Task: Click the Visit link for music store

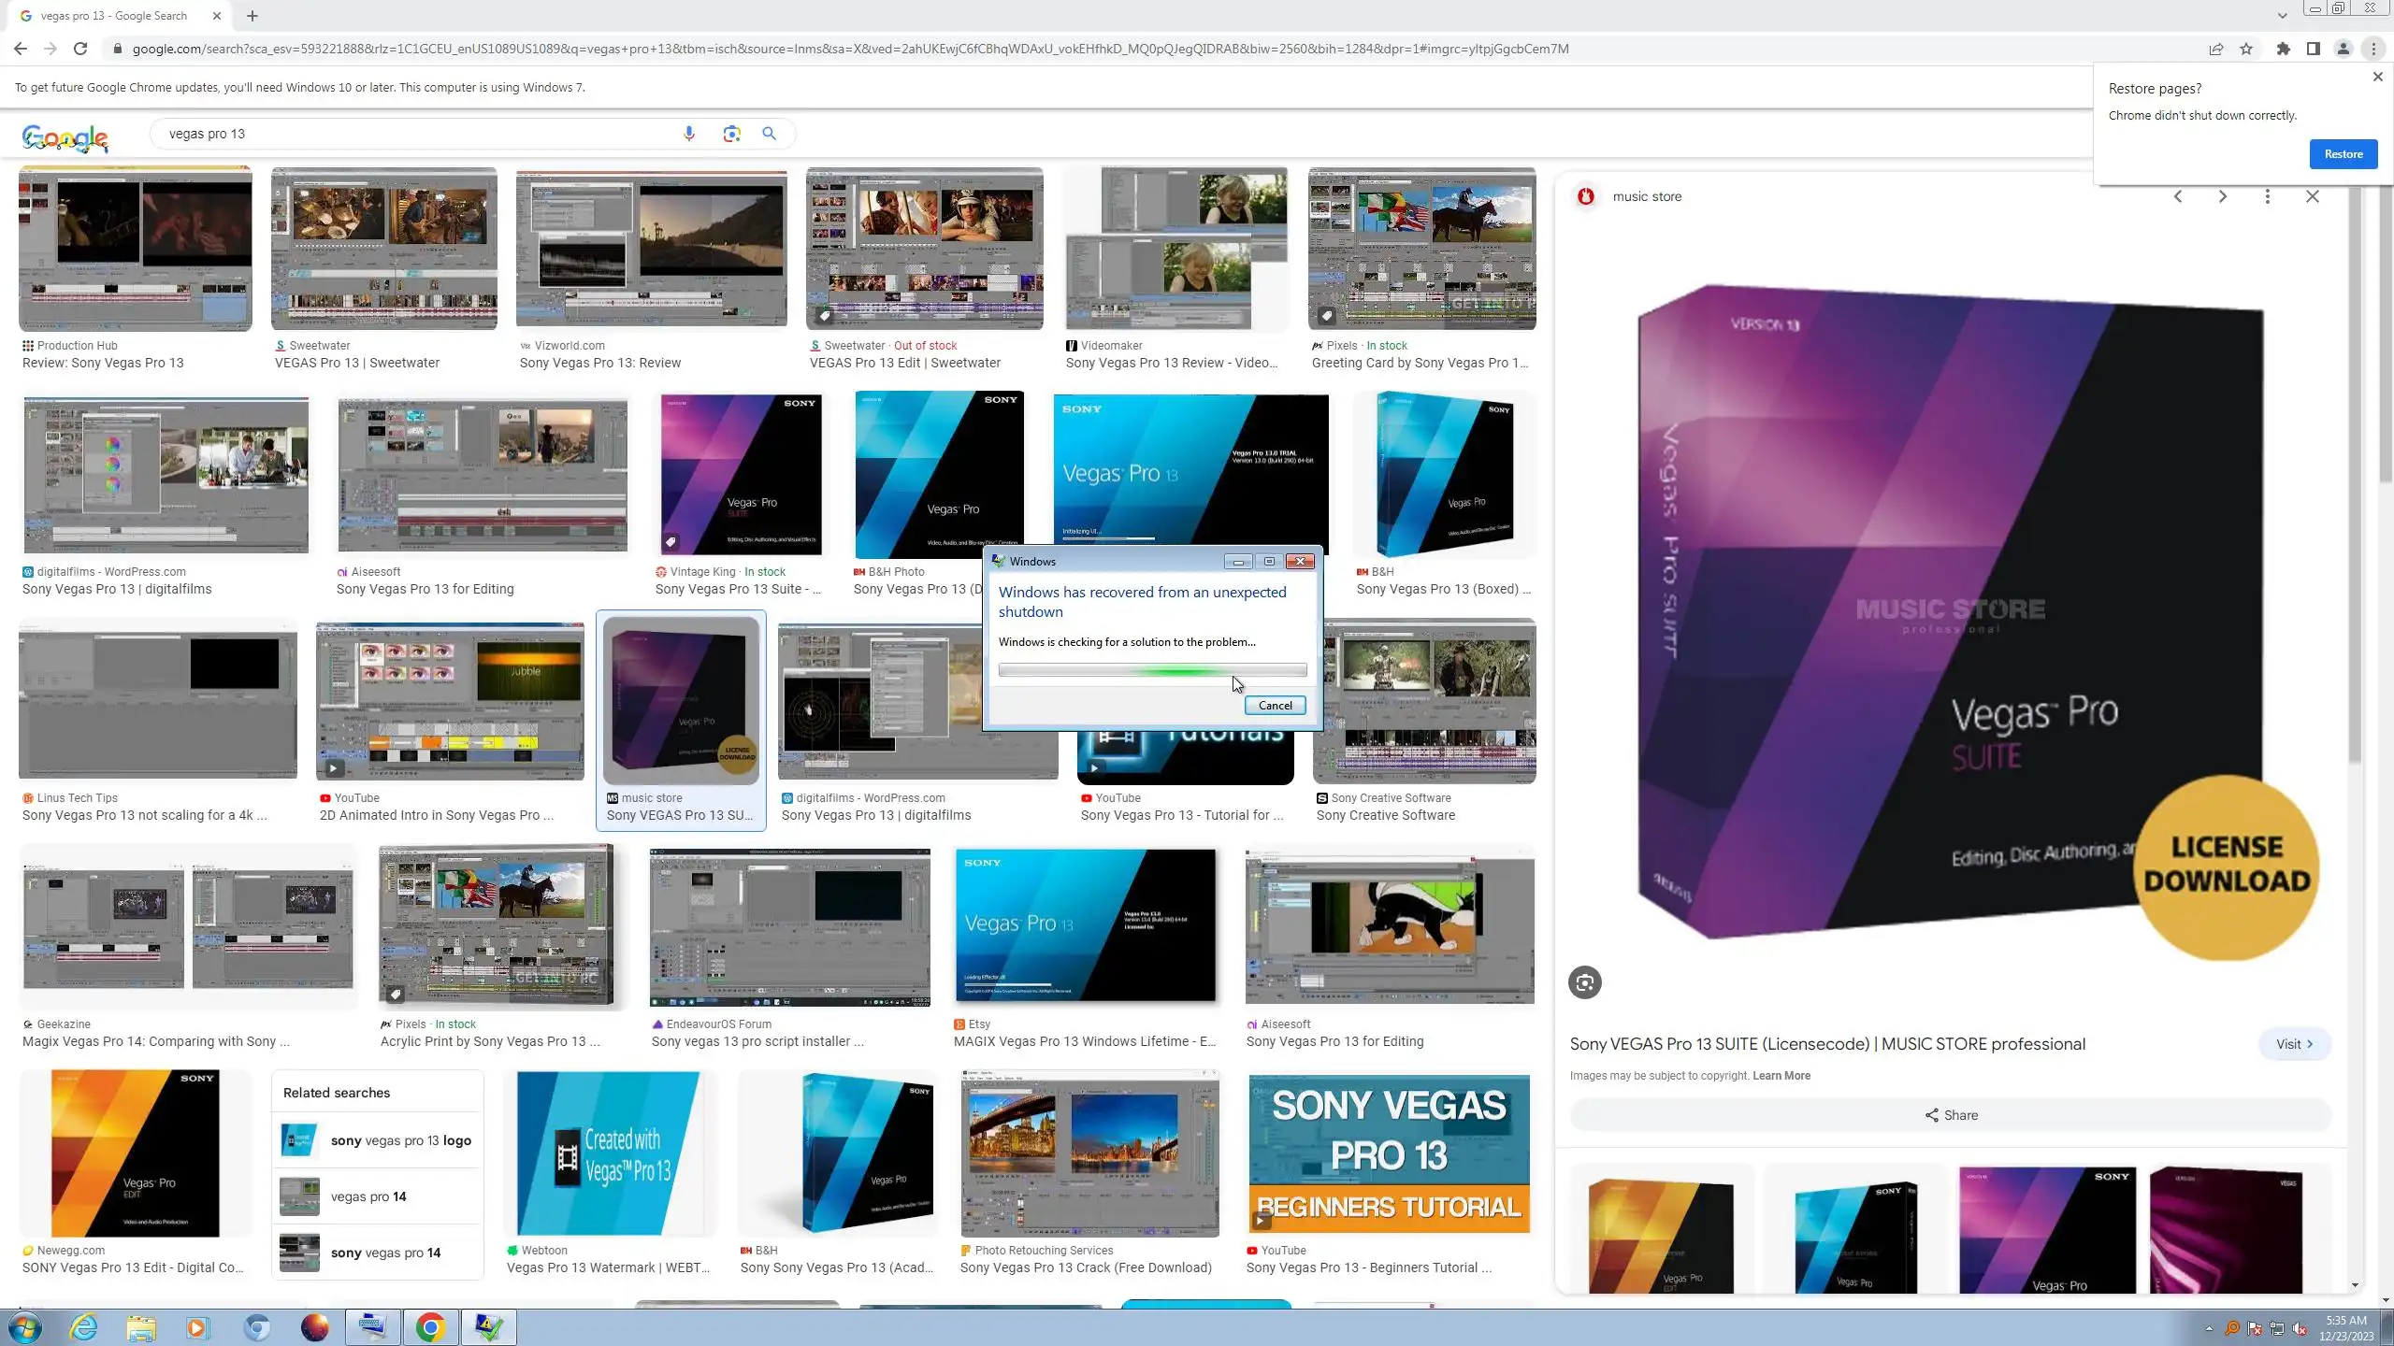Action: (x=2294, y=1044)
